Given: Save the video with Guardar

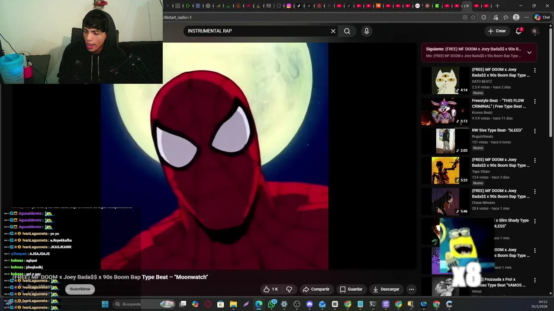Looking at the screenshot, I should click(351, 289).
